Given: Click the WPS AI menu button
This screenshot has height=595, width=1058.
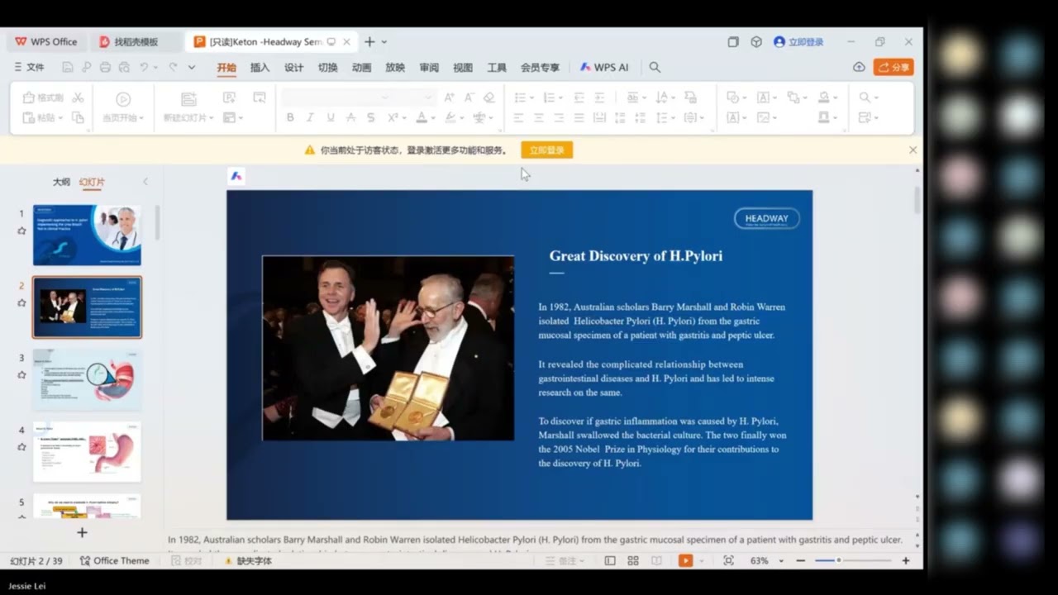Looking at the screenshot, I should point(604,67).
